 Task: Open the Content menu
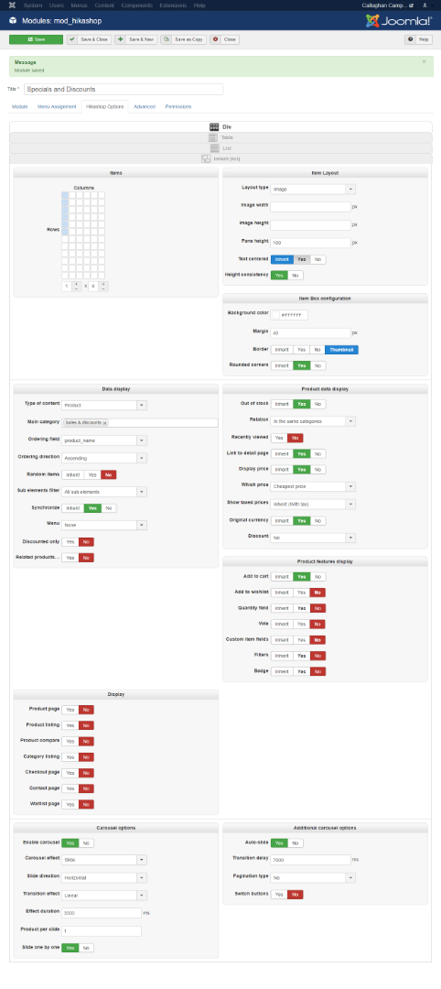104,5
